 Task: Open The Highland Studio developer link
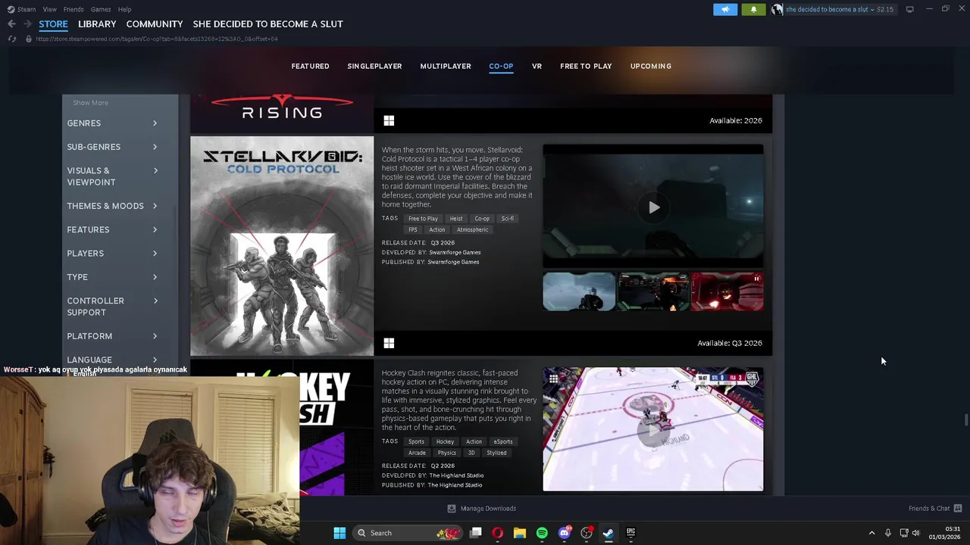tap(456, 475)
